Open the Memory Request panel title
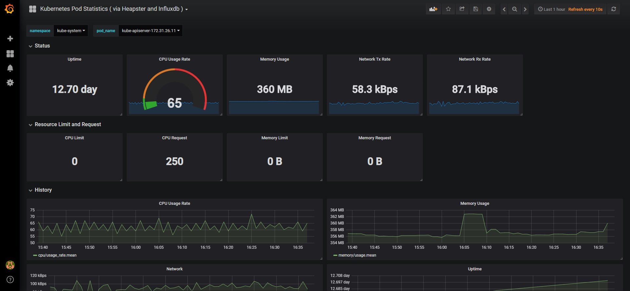The width and height of the screenshot is (630, 291). pos(375,138)
